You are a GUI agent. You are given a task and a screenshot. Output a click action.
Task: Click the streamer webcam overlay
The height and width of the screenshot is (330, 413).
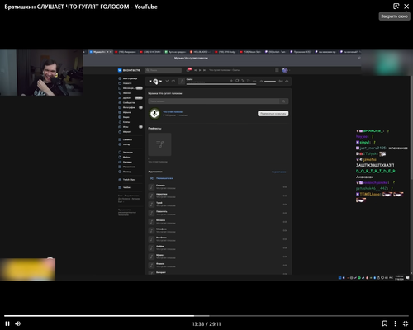click(x=41, y=73)
